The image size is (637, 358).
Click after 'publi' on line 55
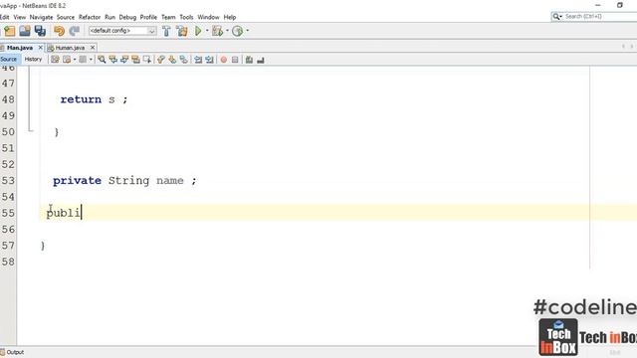[82, 213]
